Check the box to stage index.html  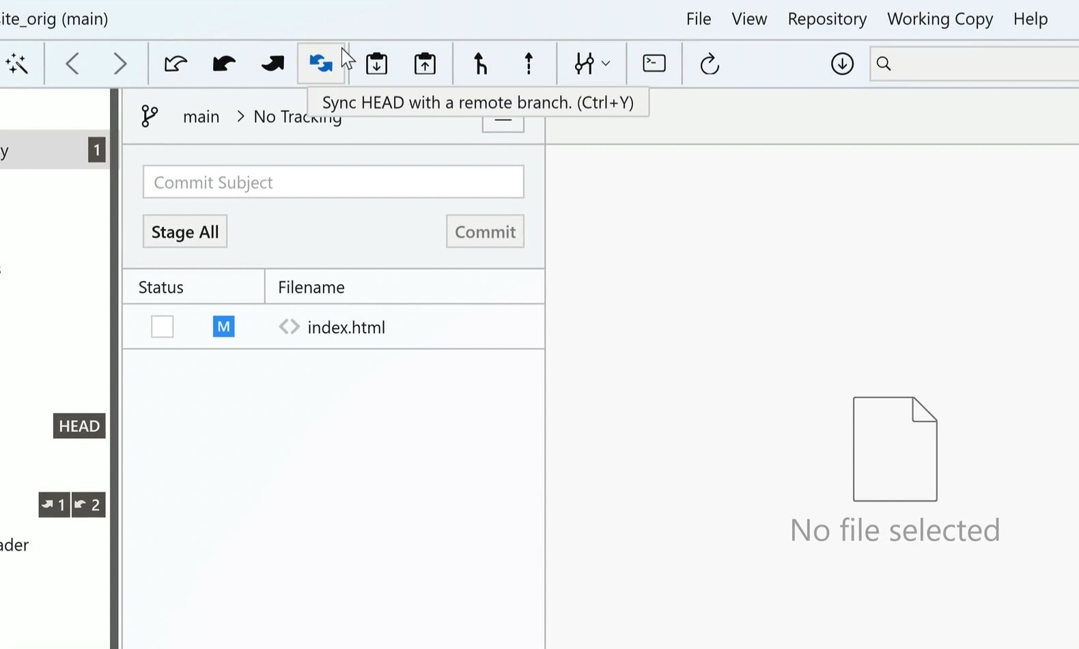point(162,327)
